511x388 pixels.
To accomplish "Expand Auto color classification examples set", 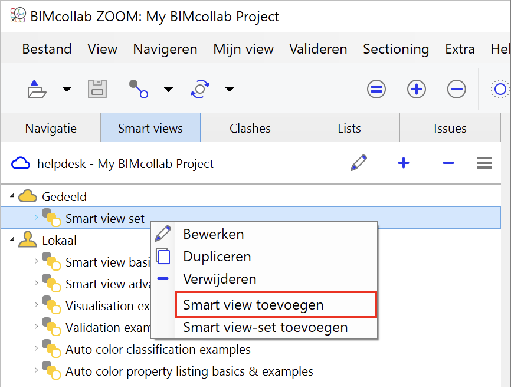I will point(36,348).
